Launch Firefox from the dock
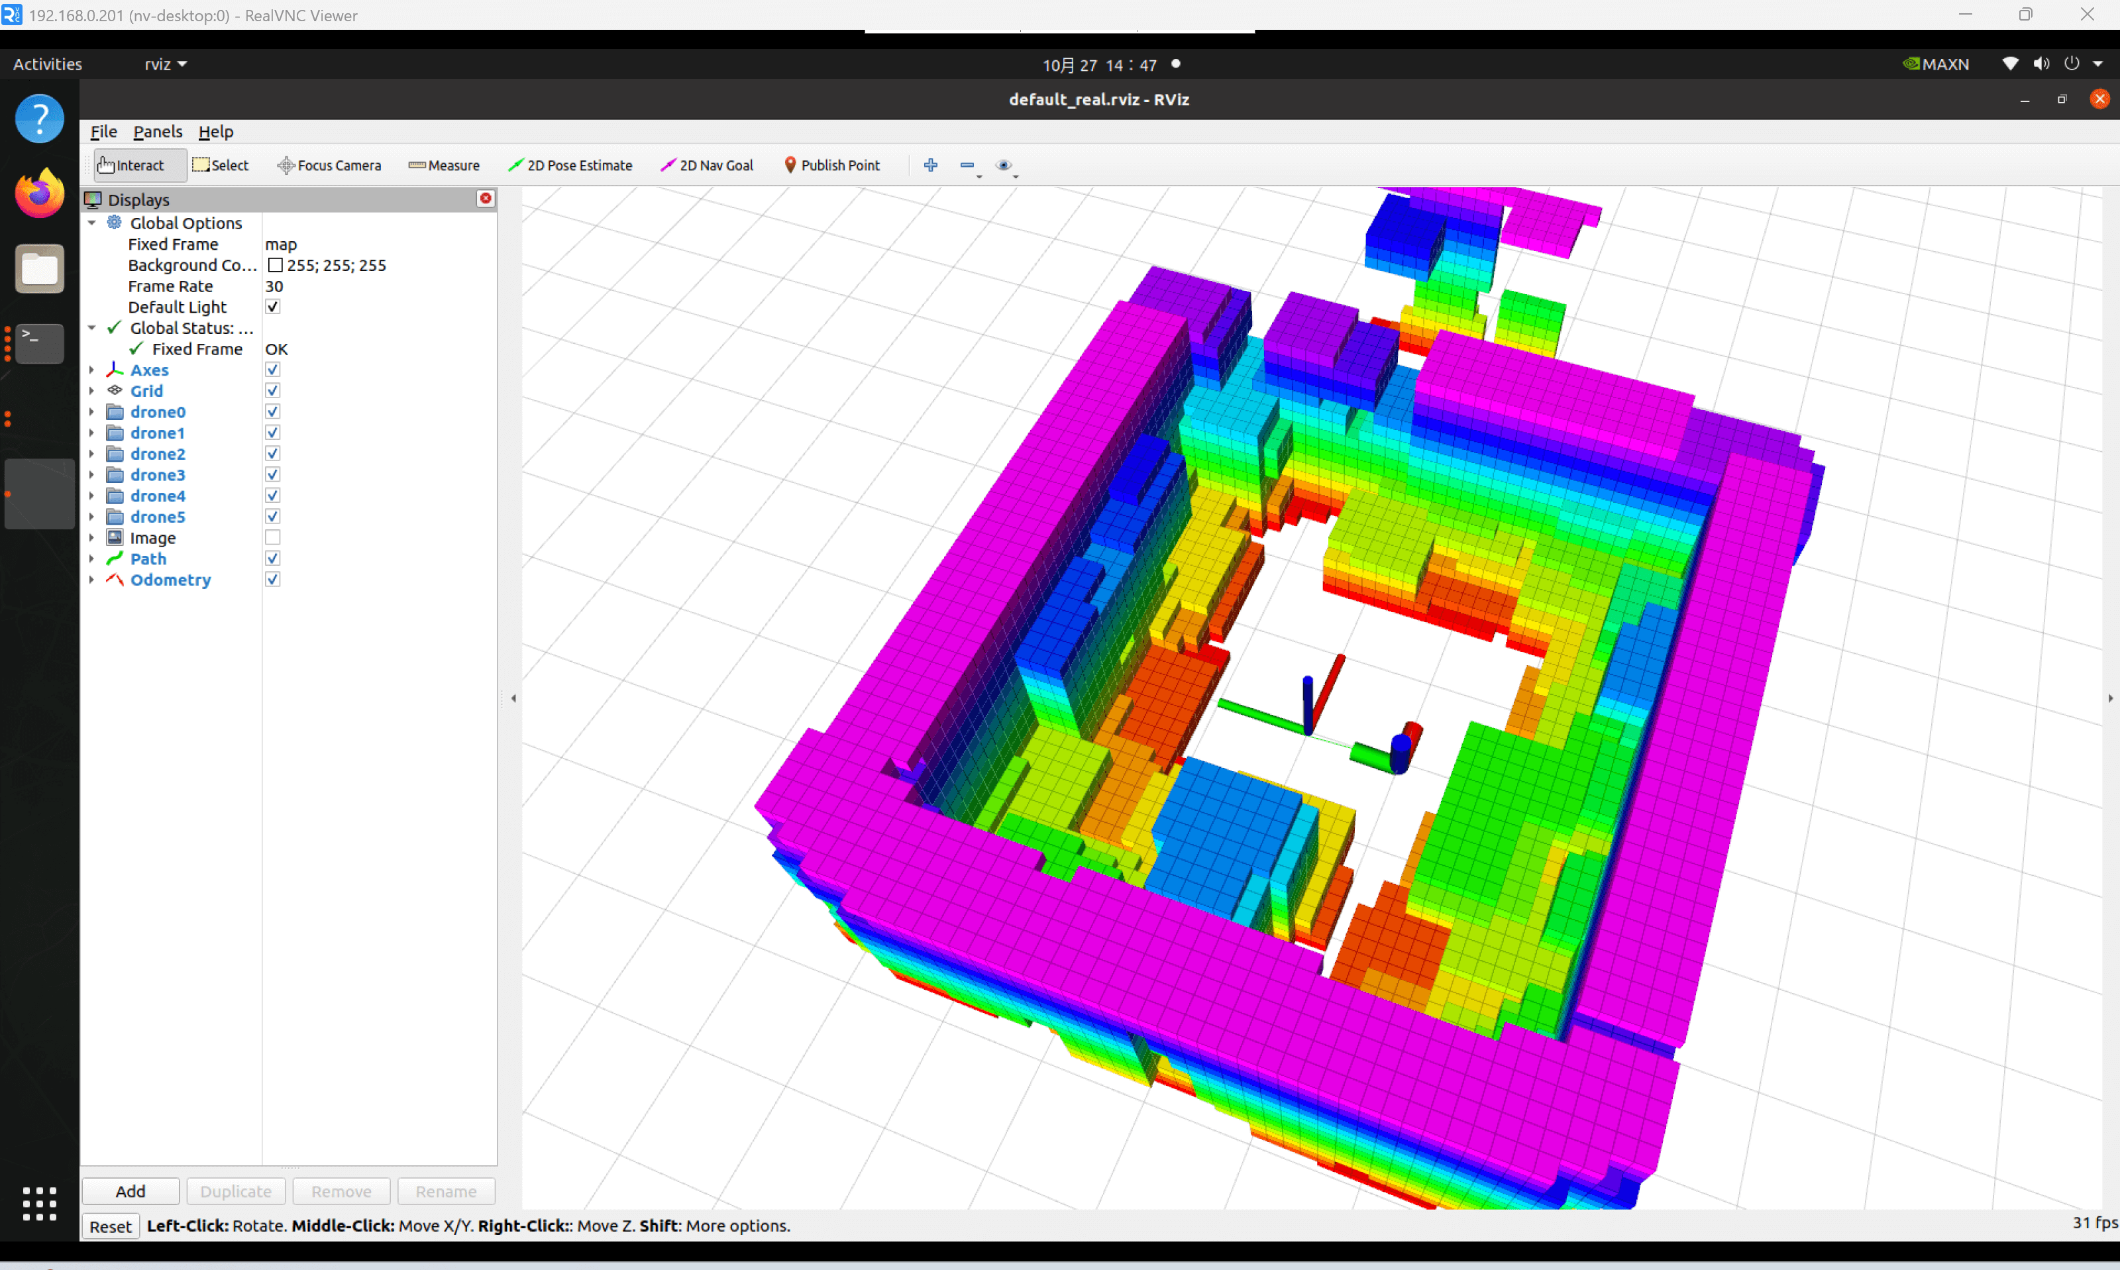Screen dimensions: 2120x1270 [x=39, y=193]
